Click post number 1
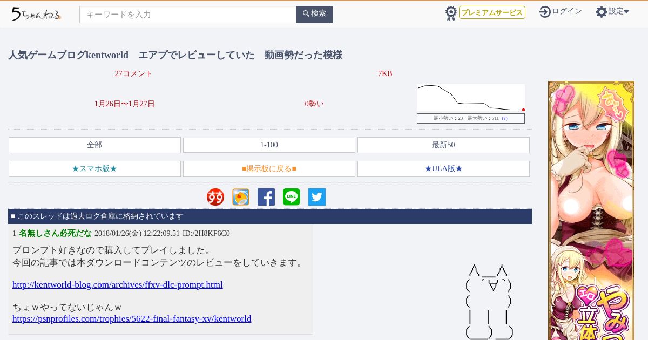The image size is (648, 340). click(x=15, y=234)
